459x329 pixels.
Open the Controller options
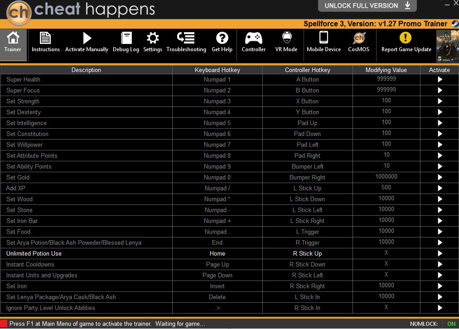pos(253,42)
